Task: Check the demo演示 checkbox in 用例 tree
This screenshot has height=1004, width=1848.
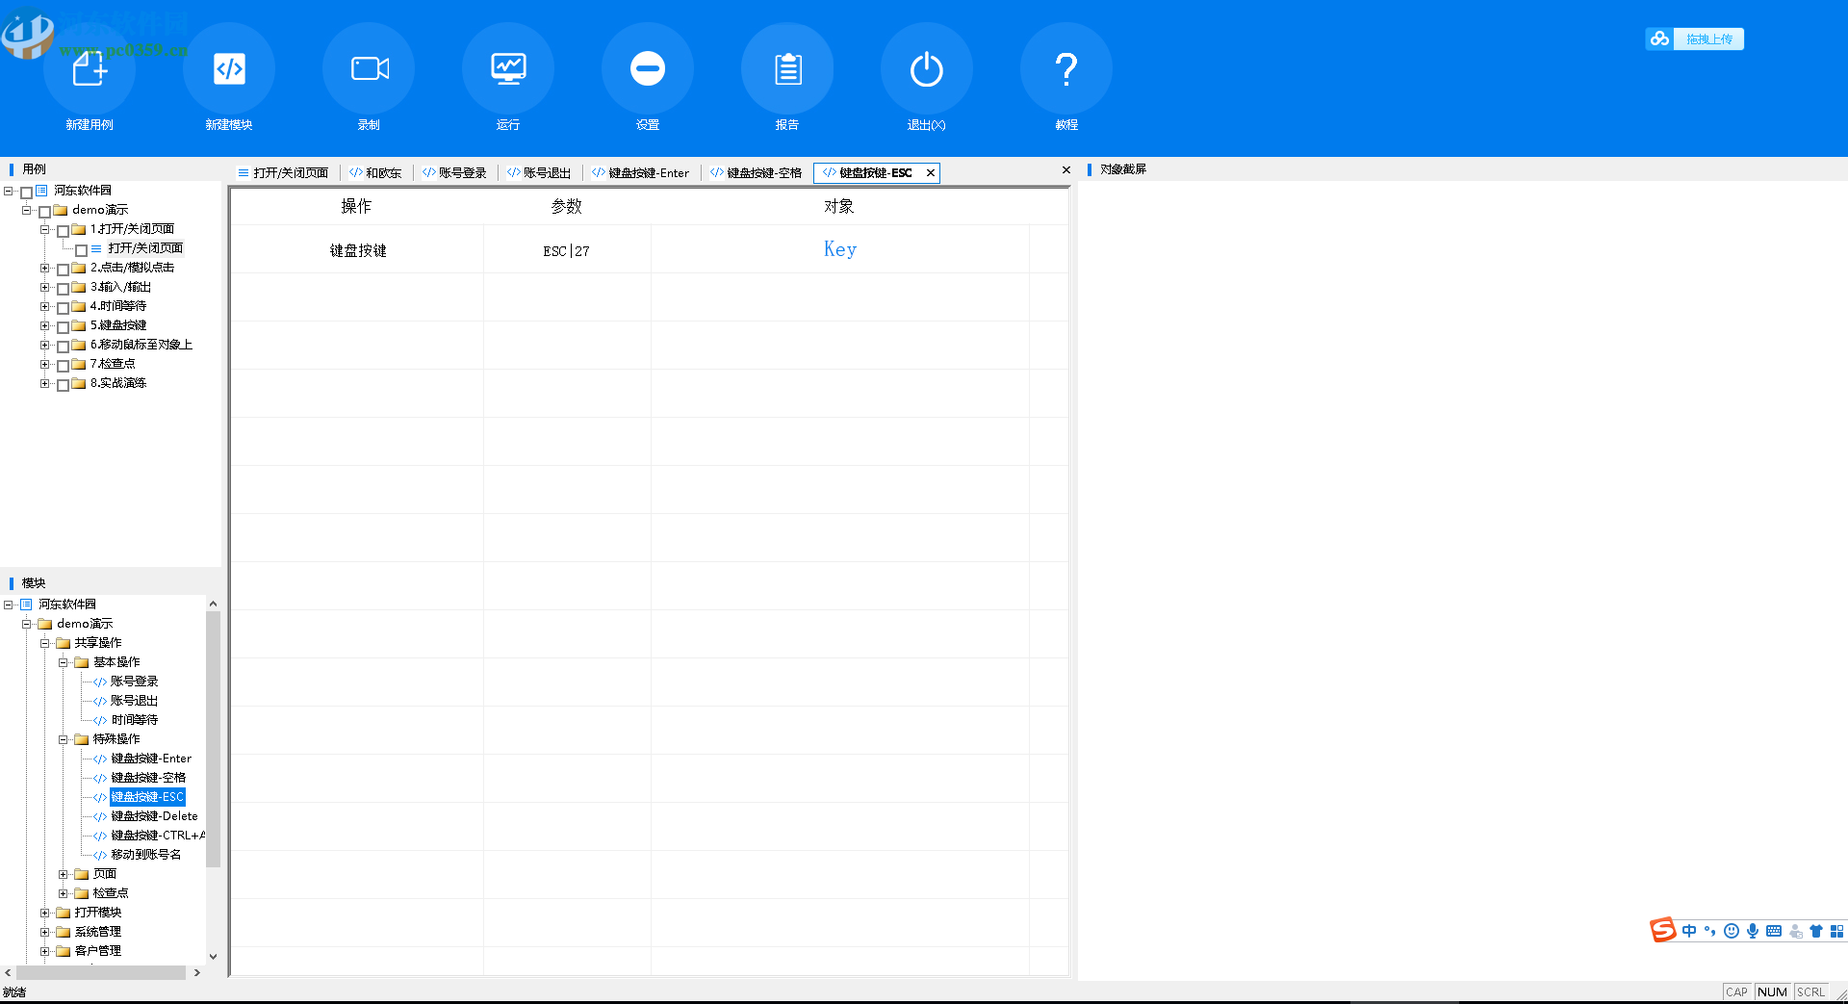Action: click(44, 211)
